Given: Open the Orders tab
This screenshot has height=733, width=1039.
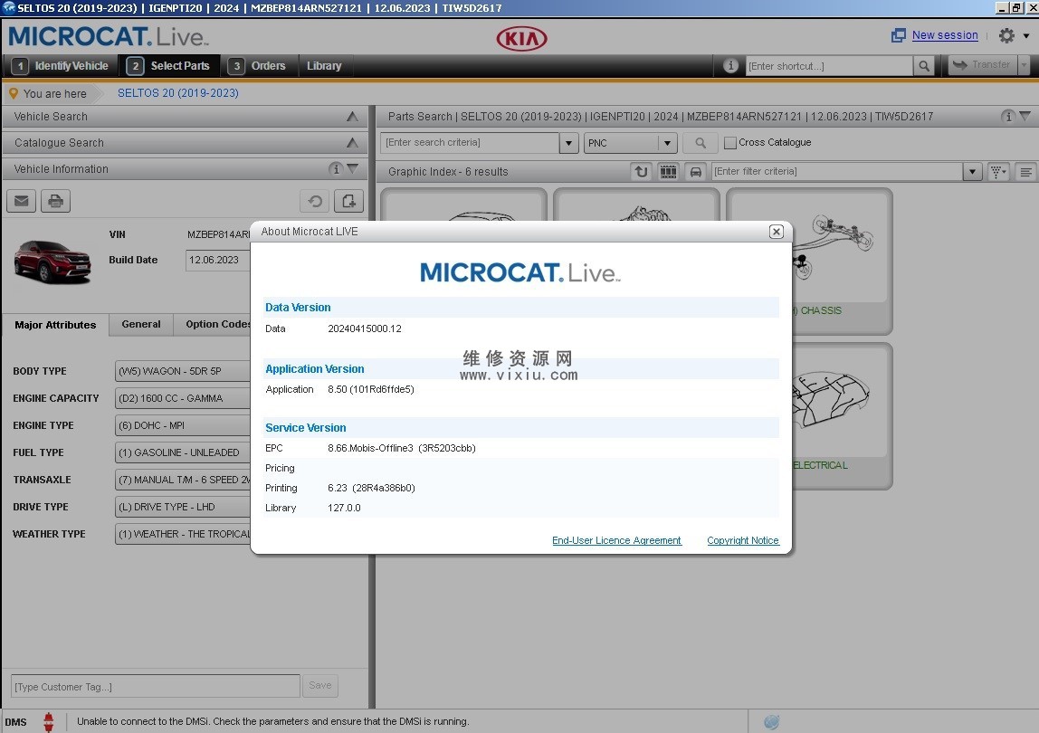Looking at the screenshot, I should pyautogui.click(x=257, y=66).
